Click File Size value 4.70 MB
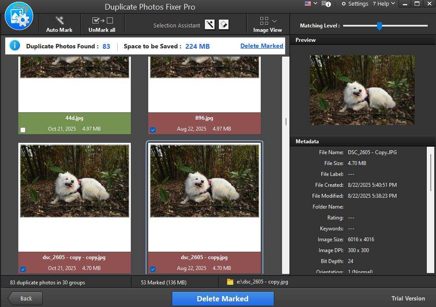This screenshot has height=307, width=436. point(357,163)
